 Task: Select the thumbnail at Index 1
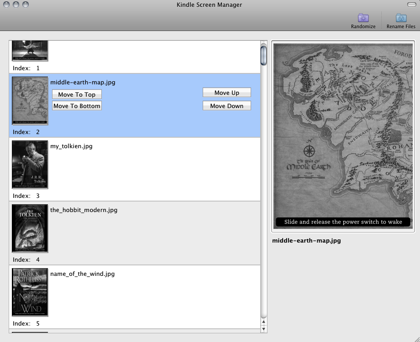tap(30, 51)
